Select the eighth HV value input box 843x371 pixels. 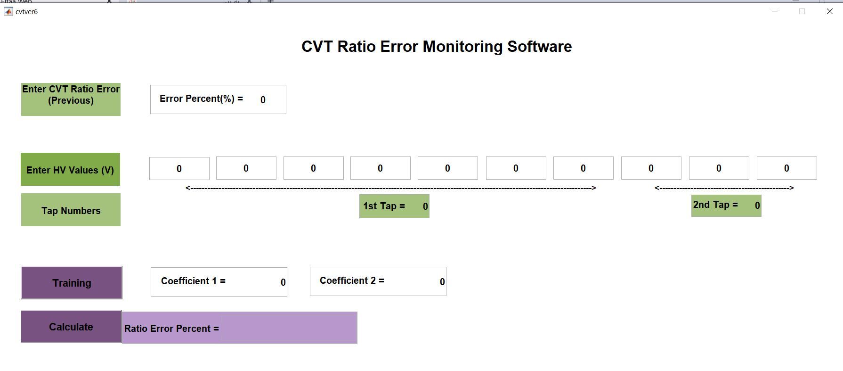(651, 168)
